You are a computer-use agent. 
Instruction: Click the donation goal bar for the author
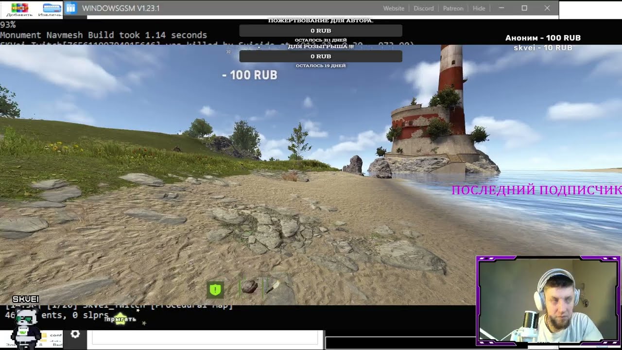(x=321, y=31)
